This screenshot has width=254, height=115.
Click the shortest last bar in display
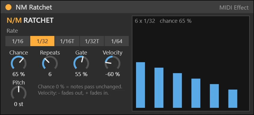[233, 99]
